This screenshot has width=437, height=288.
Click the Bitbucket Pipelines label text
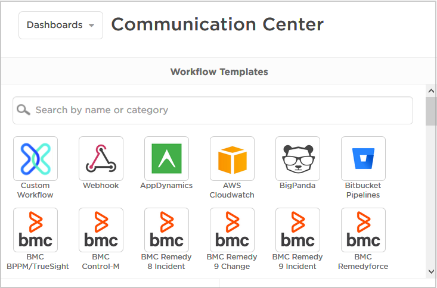(x=363, y=190)
